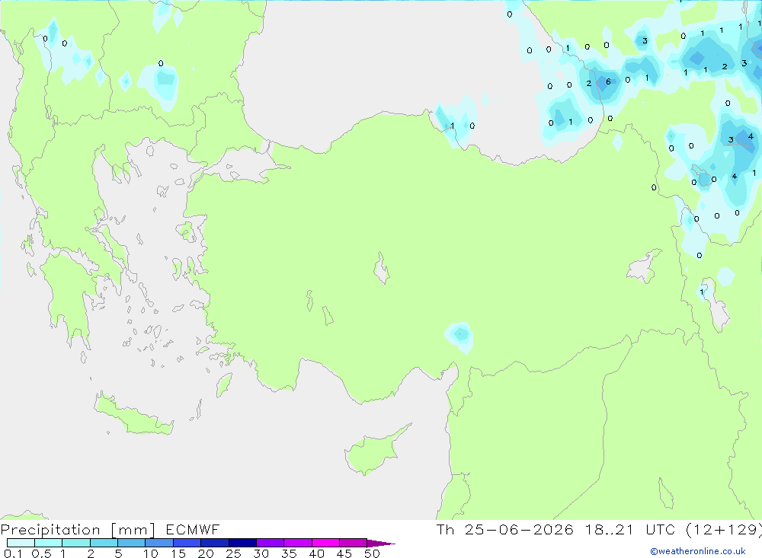Click the Th 25-06-2026 date stamp

pyautogui.click(x=504, y=529)
